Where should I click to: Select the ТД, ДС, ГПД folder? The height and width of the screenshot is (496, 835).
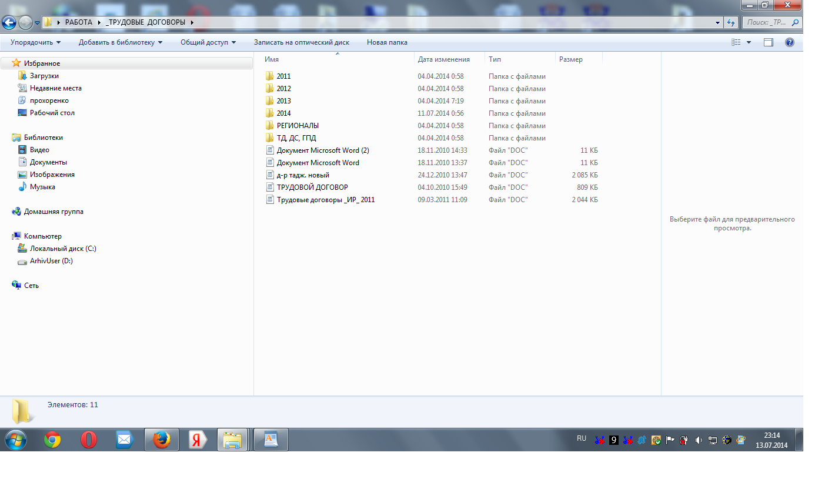coord(296,138)
